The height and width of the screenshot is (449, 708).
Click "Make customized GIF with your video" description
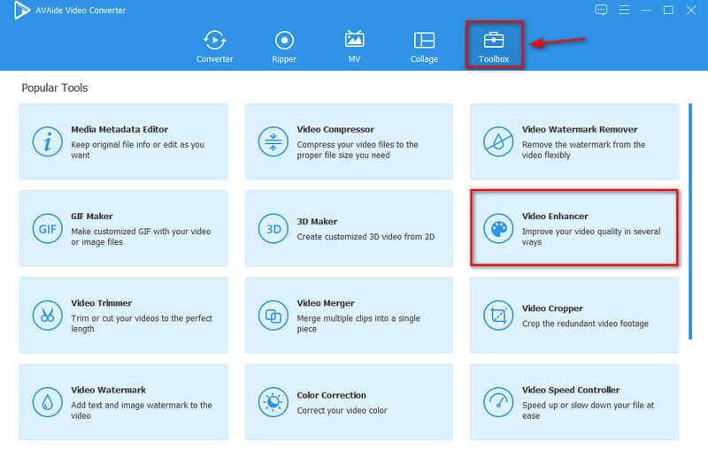click(141, 237)
